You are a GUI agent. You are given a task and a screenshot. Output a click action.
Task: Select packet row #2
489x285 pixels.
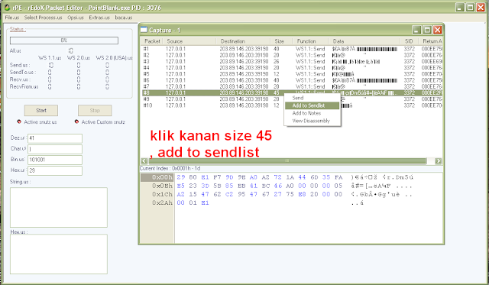[x=292, y=55]
